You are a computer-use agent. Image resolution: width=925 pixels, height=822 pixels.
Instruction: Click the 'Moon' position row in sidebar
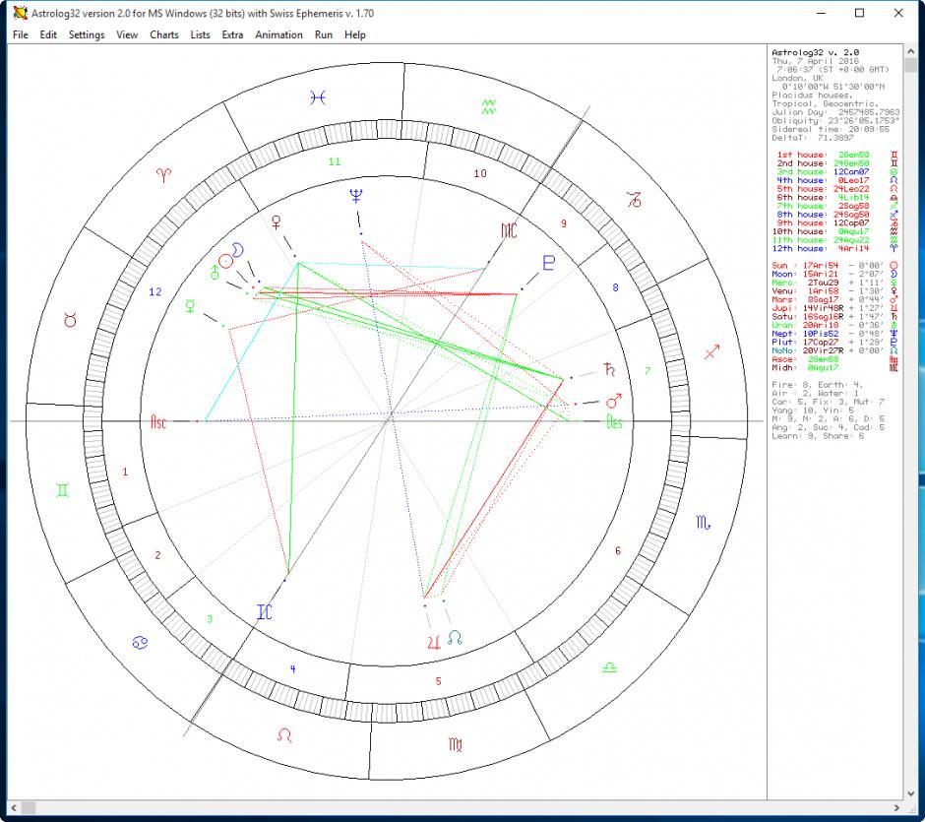835,274
